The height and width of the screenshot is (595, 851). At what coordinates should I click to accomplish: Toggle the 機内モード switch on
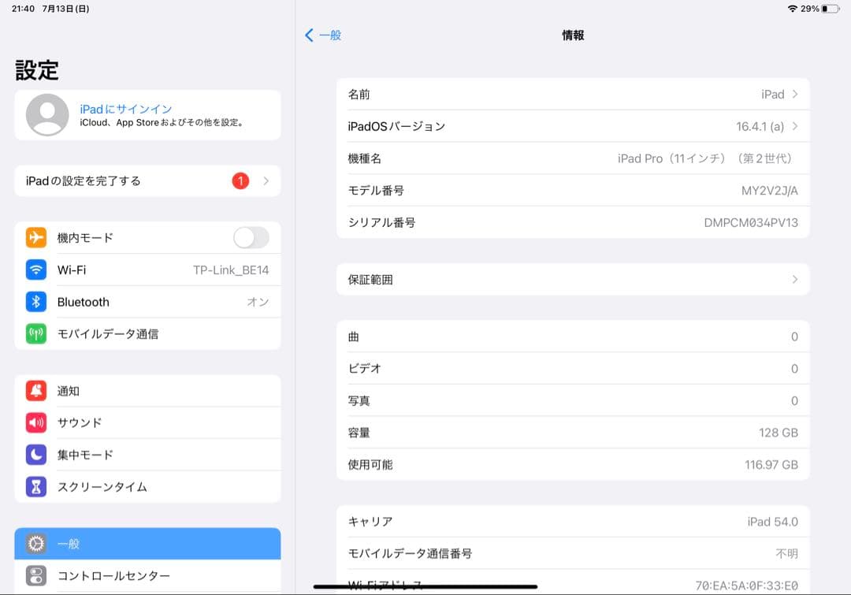point(251,237)
